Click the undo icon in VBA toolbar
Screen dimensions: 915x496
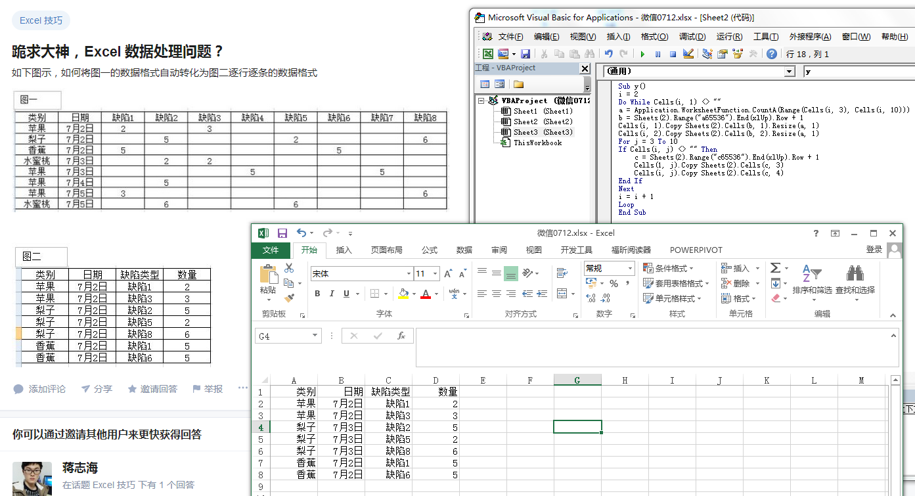coord(608,54)
